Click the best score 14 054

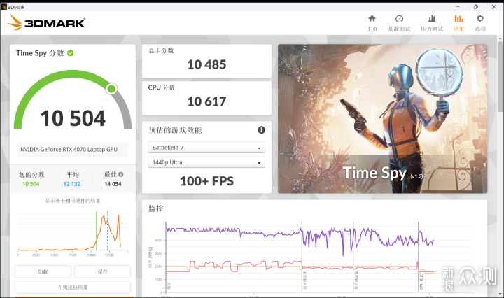coord(113,184)
